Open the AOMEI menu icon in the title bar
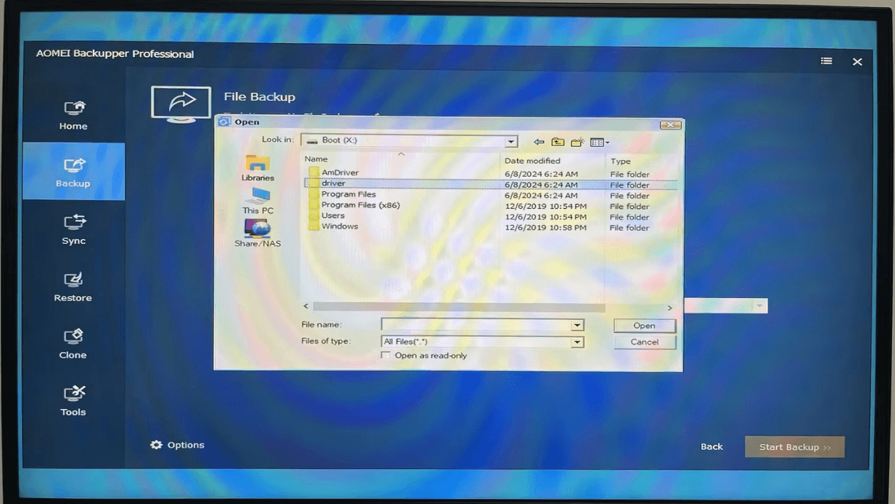 (826, 61)
